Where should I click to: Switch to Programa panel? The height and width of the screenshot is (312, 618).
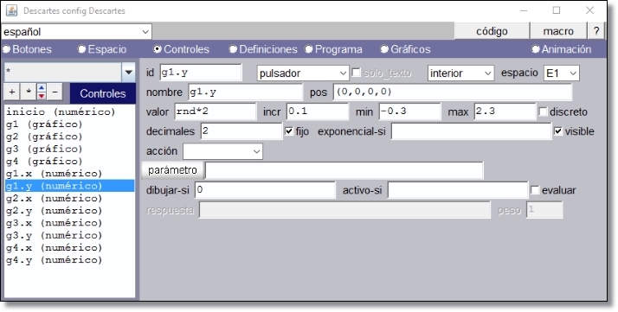coord(333,49)
